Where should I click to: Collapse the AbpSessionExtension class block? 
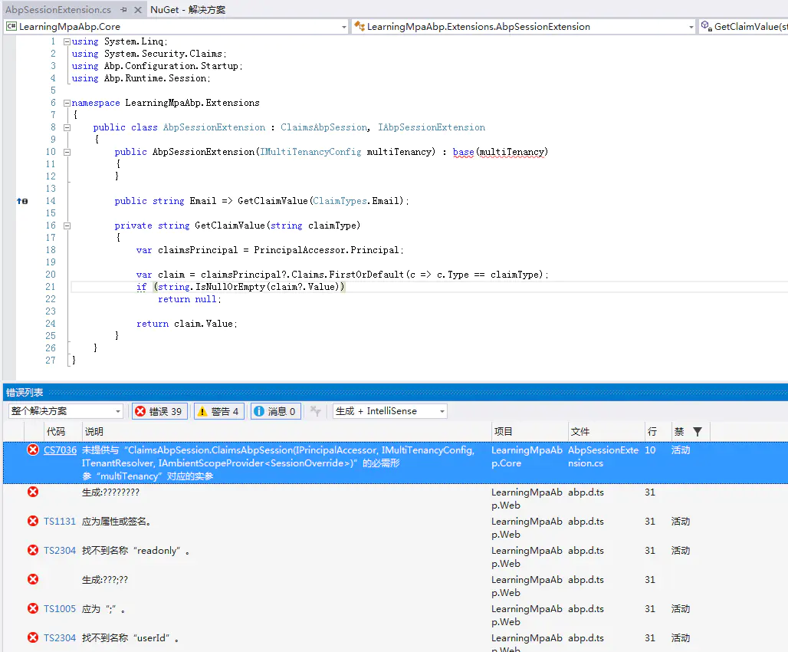[x=67, y=127]
